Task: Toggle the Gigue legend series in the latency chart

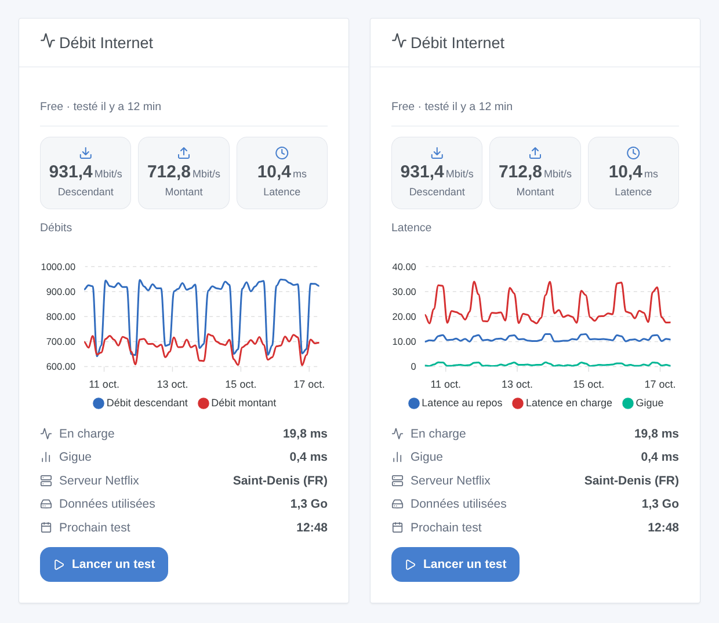Action: tap(643, 403)
